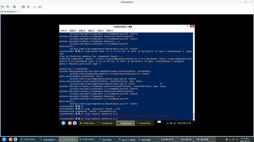Launch Firefox from the remote desktop taskbar
Screen dimensions: 254x142
[x=70, y=123]
